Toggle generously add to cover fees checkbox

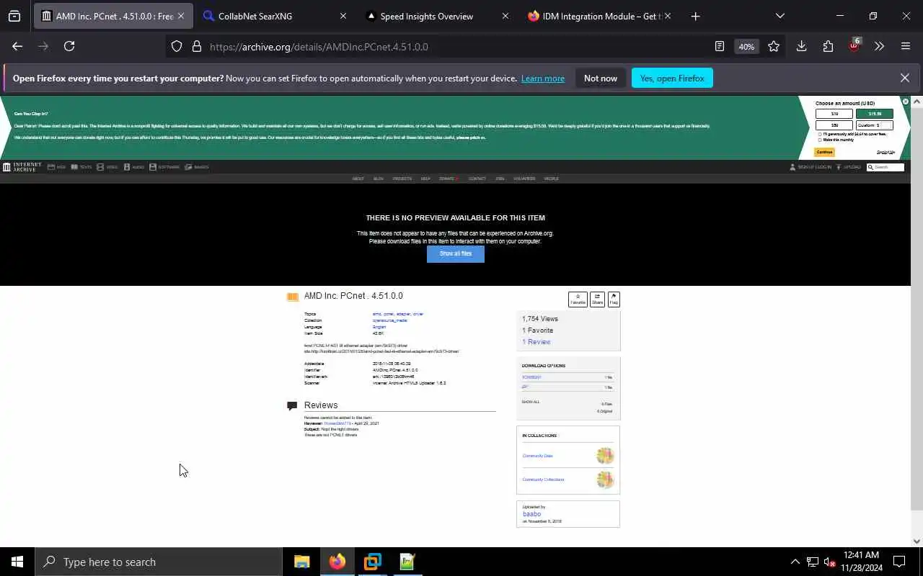[820, 134]
